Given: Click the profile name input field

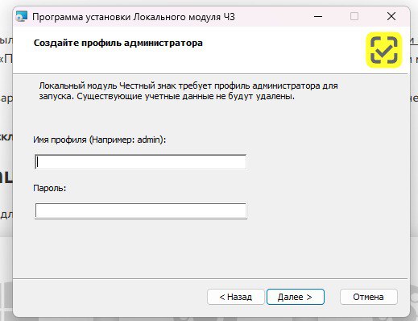Looking at the screenshot, I should [140, 162].
